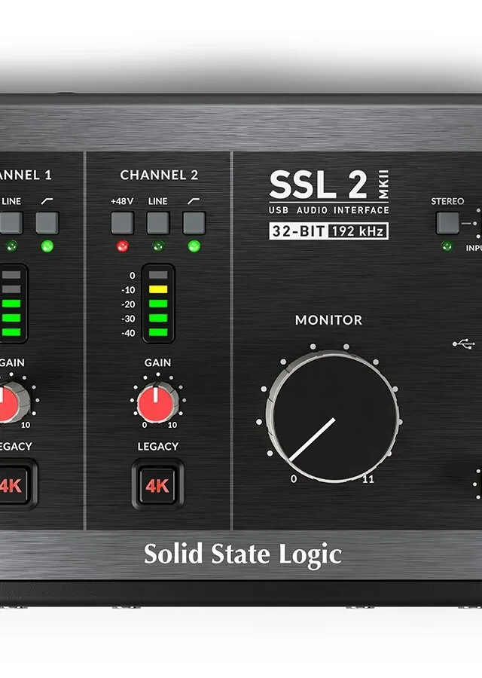Click the 192 kHz specification badge
The image size is (482, 678).
click(x=358, y=231)
